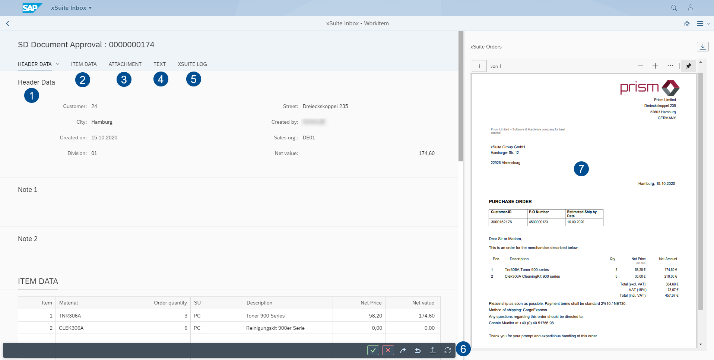Open the user profile icon
The width and height of the screenshot is (714, 360).
click(x=690, y=7)
